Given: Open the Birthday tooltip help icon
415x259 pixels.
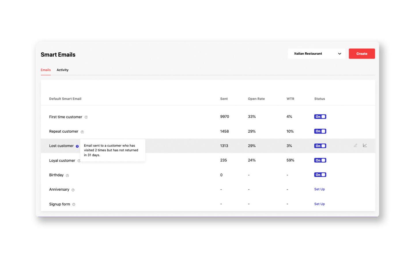Looking at the screenshot, I should pos(67,175).
